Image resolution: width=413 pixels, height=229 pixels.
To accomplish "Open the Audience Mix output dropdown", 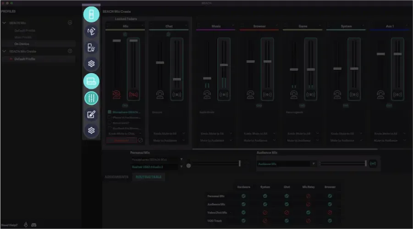I will point(314,164).
